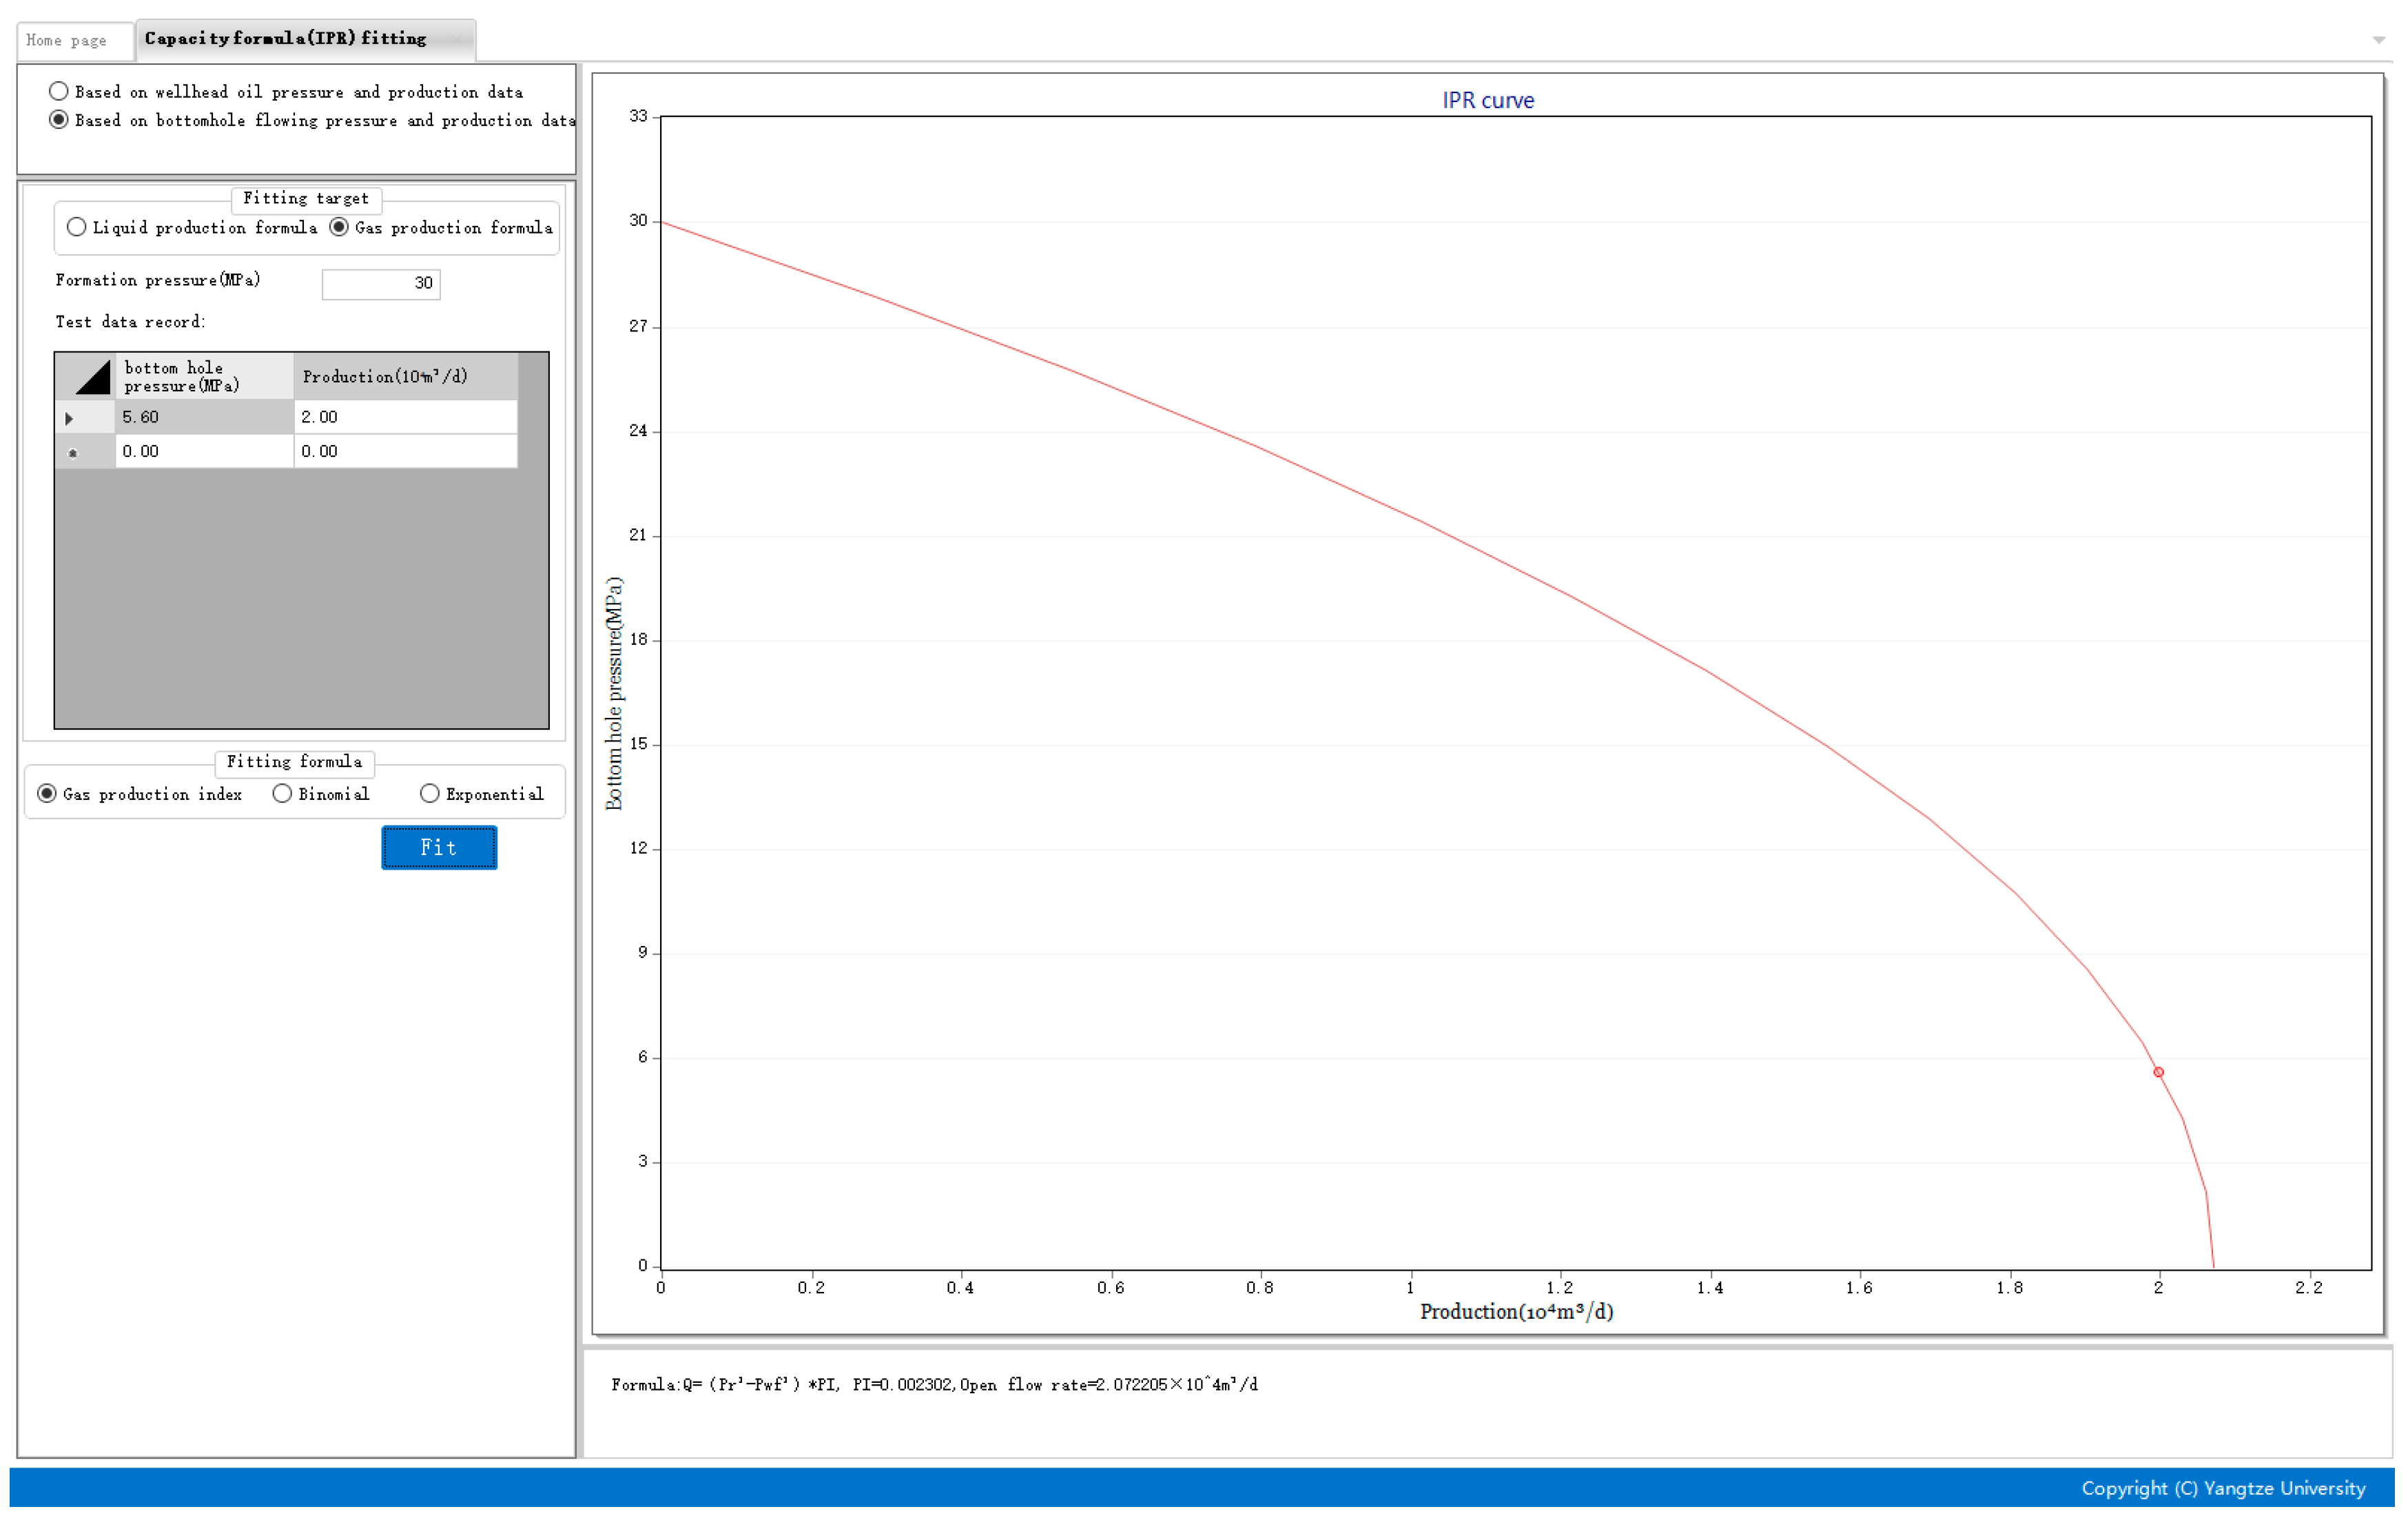Select bottomhole flowing pressure data option

pos(59,120)
